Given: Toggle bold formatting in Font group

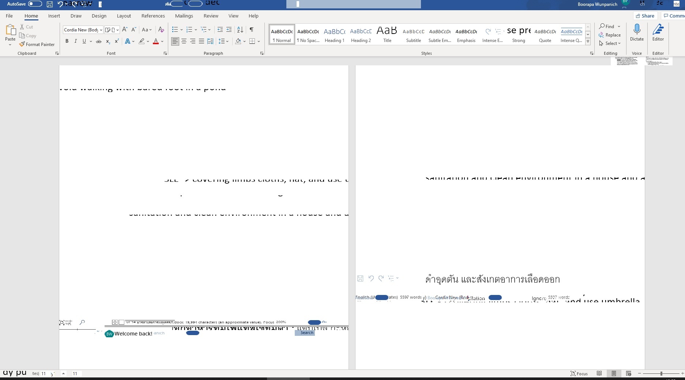Looking at the screenshot, I should [x=67, y=41].
